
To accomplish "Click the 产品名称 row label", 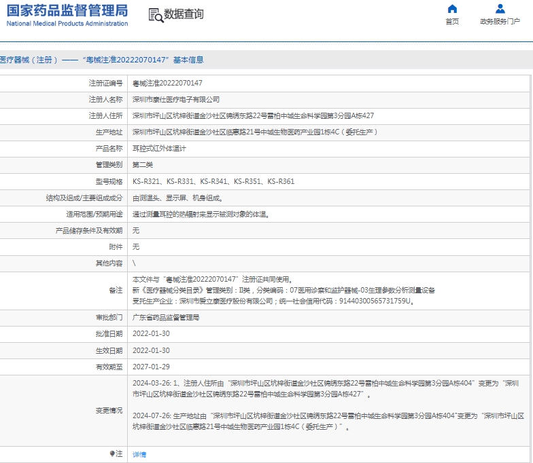I will click(x=109, y=148).
